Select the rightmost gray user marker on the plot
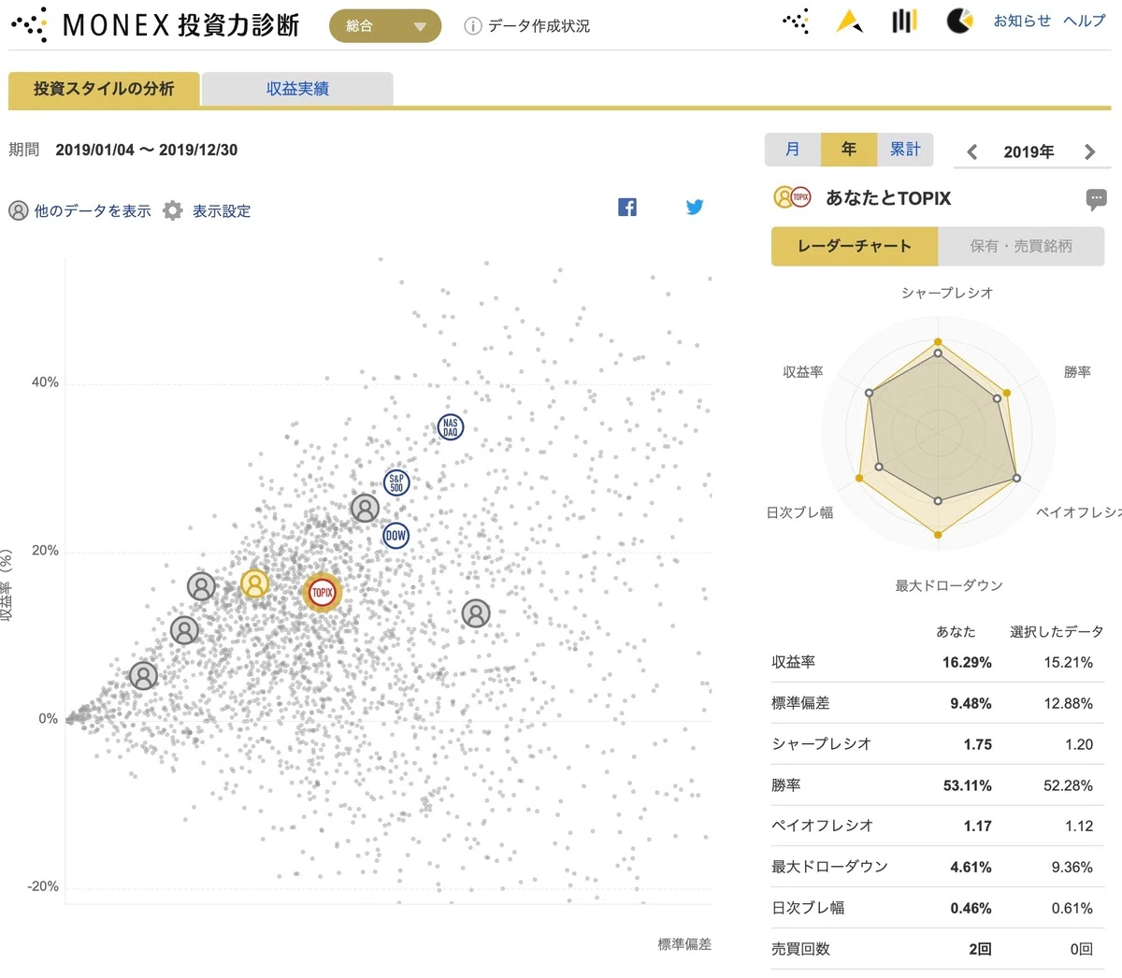This screenshot has height=978, width=1122. point(476,613)
